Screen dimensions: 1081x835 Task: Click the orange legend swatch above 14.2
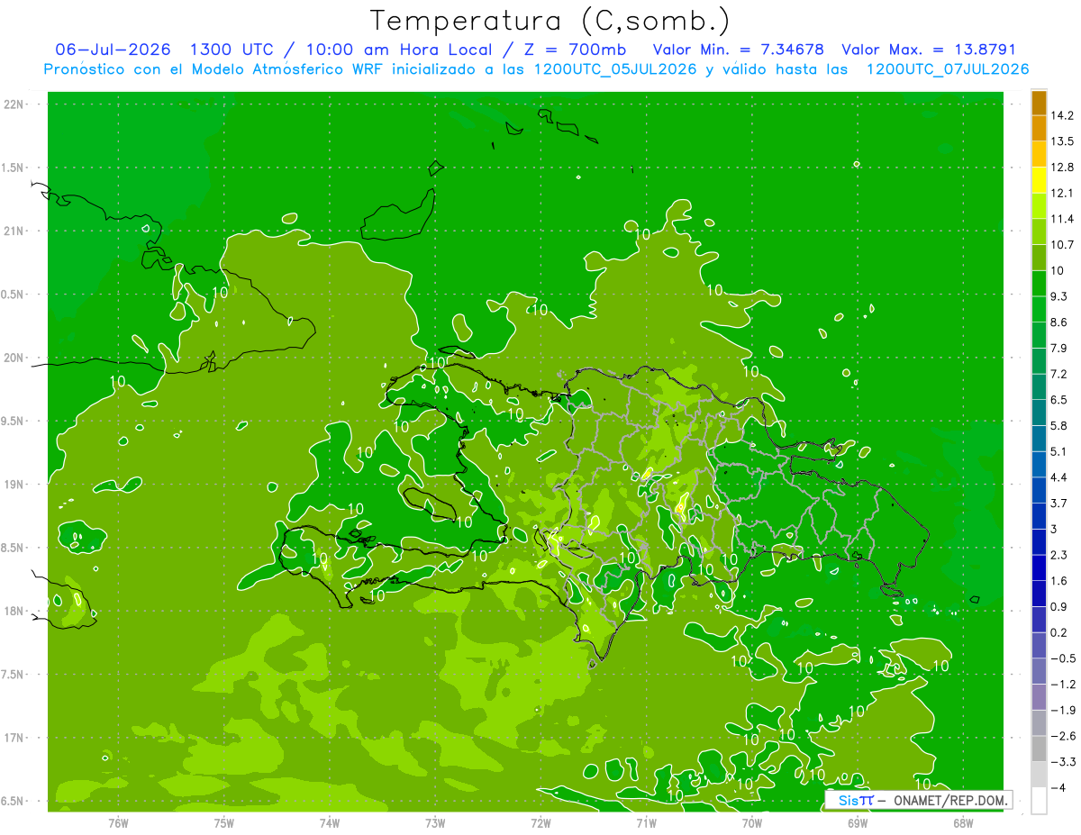pyautogui.click(x=1039, y=103)
